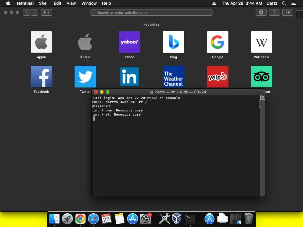The image size is (303, 227).
Task: Open the iCloud favorite tile
Action: [x=85, y=42]
